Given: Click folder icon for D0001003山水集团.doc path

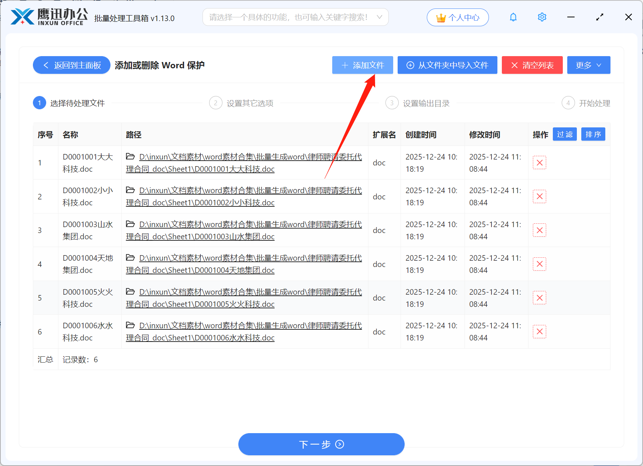Looking at the screenshot, I should [130, 224].
